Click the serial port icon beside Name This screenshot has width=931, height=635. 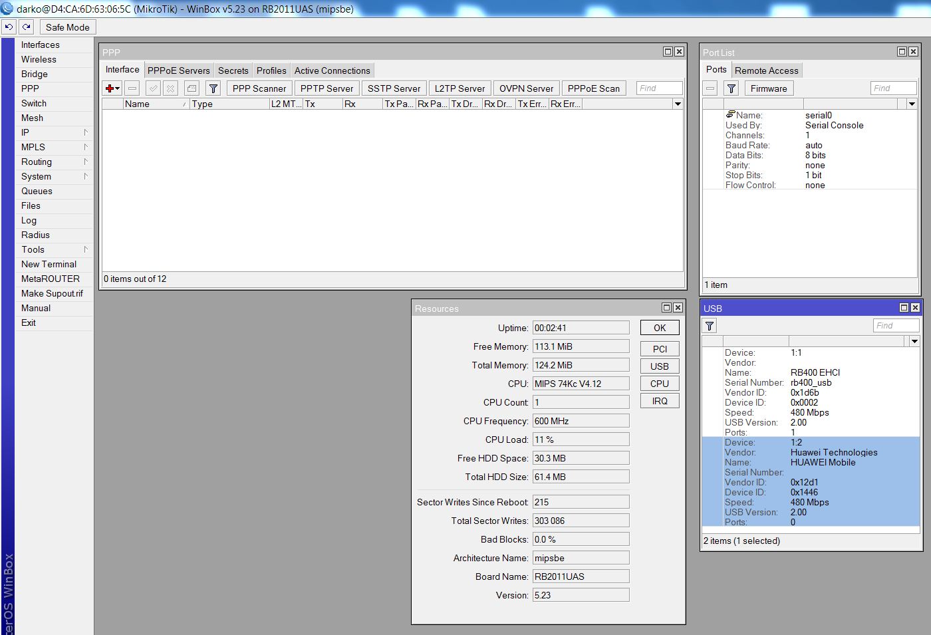pos(730,114)
